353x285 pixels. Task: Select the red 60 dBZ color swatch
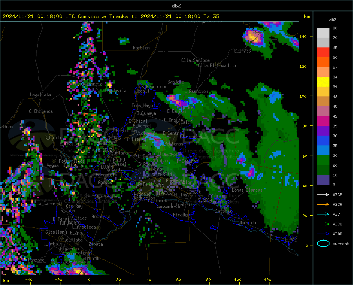click(323, 53)
